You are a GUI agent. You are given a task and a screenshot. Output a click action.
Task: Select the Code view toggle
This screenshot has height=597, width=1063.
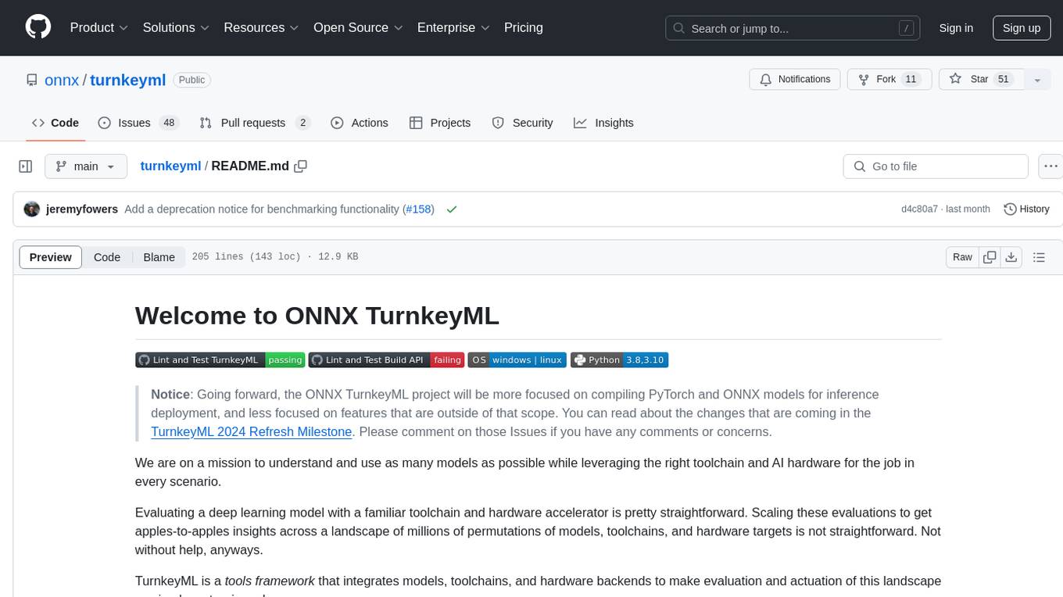click(x=107, y=257)
